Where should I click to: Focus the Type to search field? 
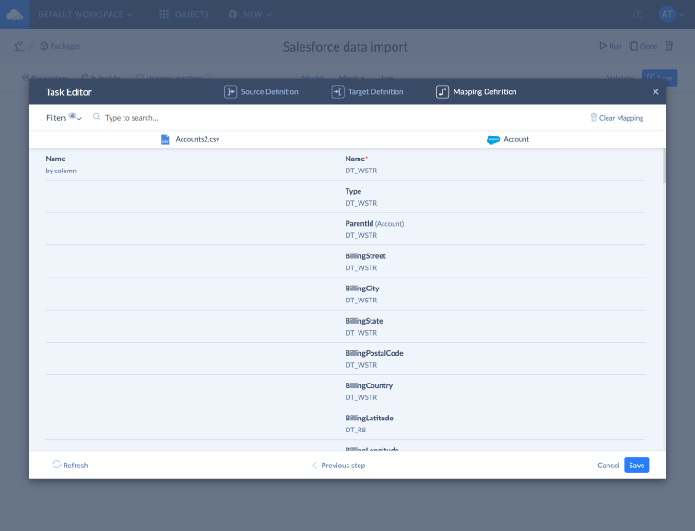[131, 118]
